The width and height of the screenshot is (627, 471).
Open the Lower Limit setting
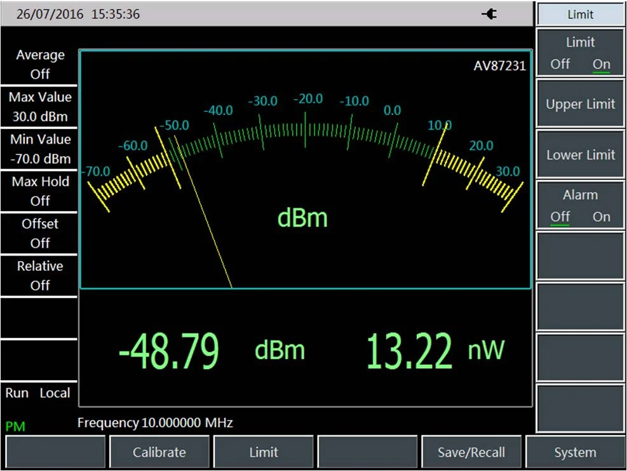(x=580, y=155)
